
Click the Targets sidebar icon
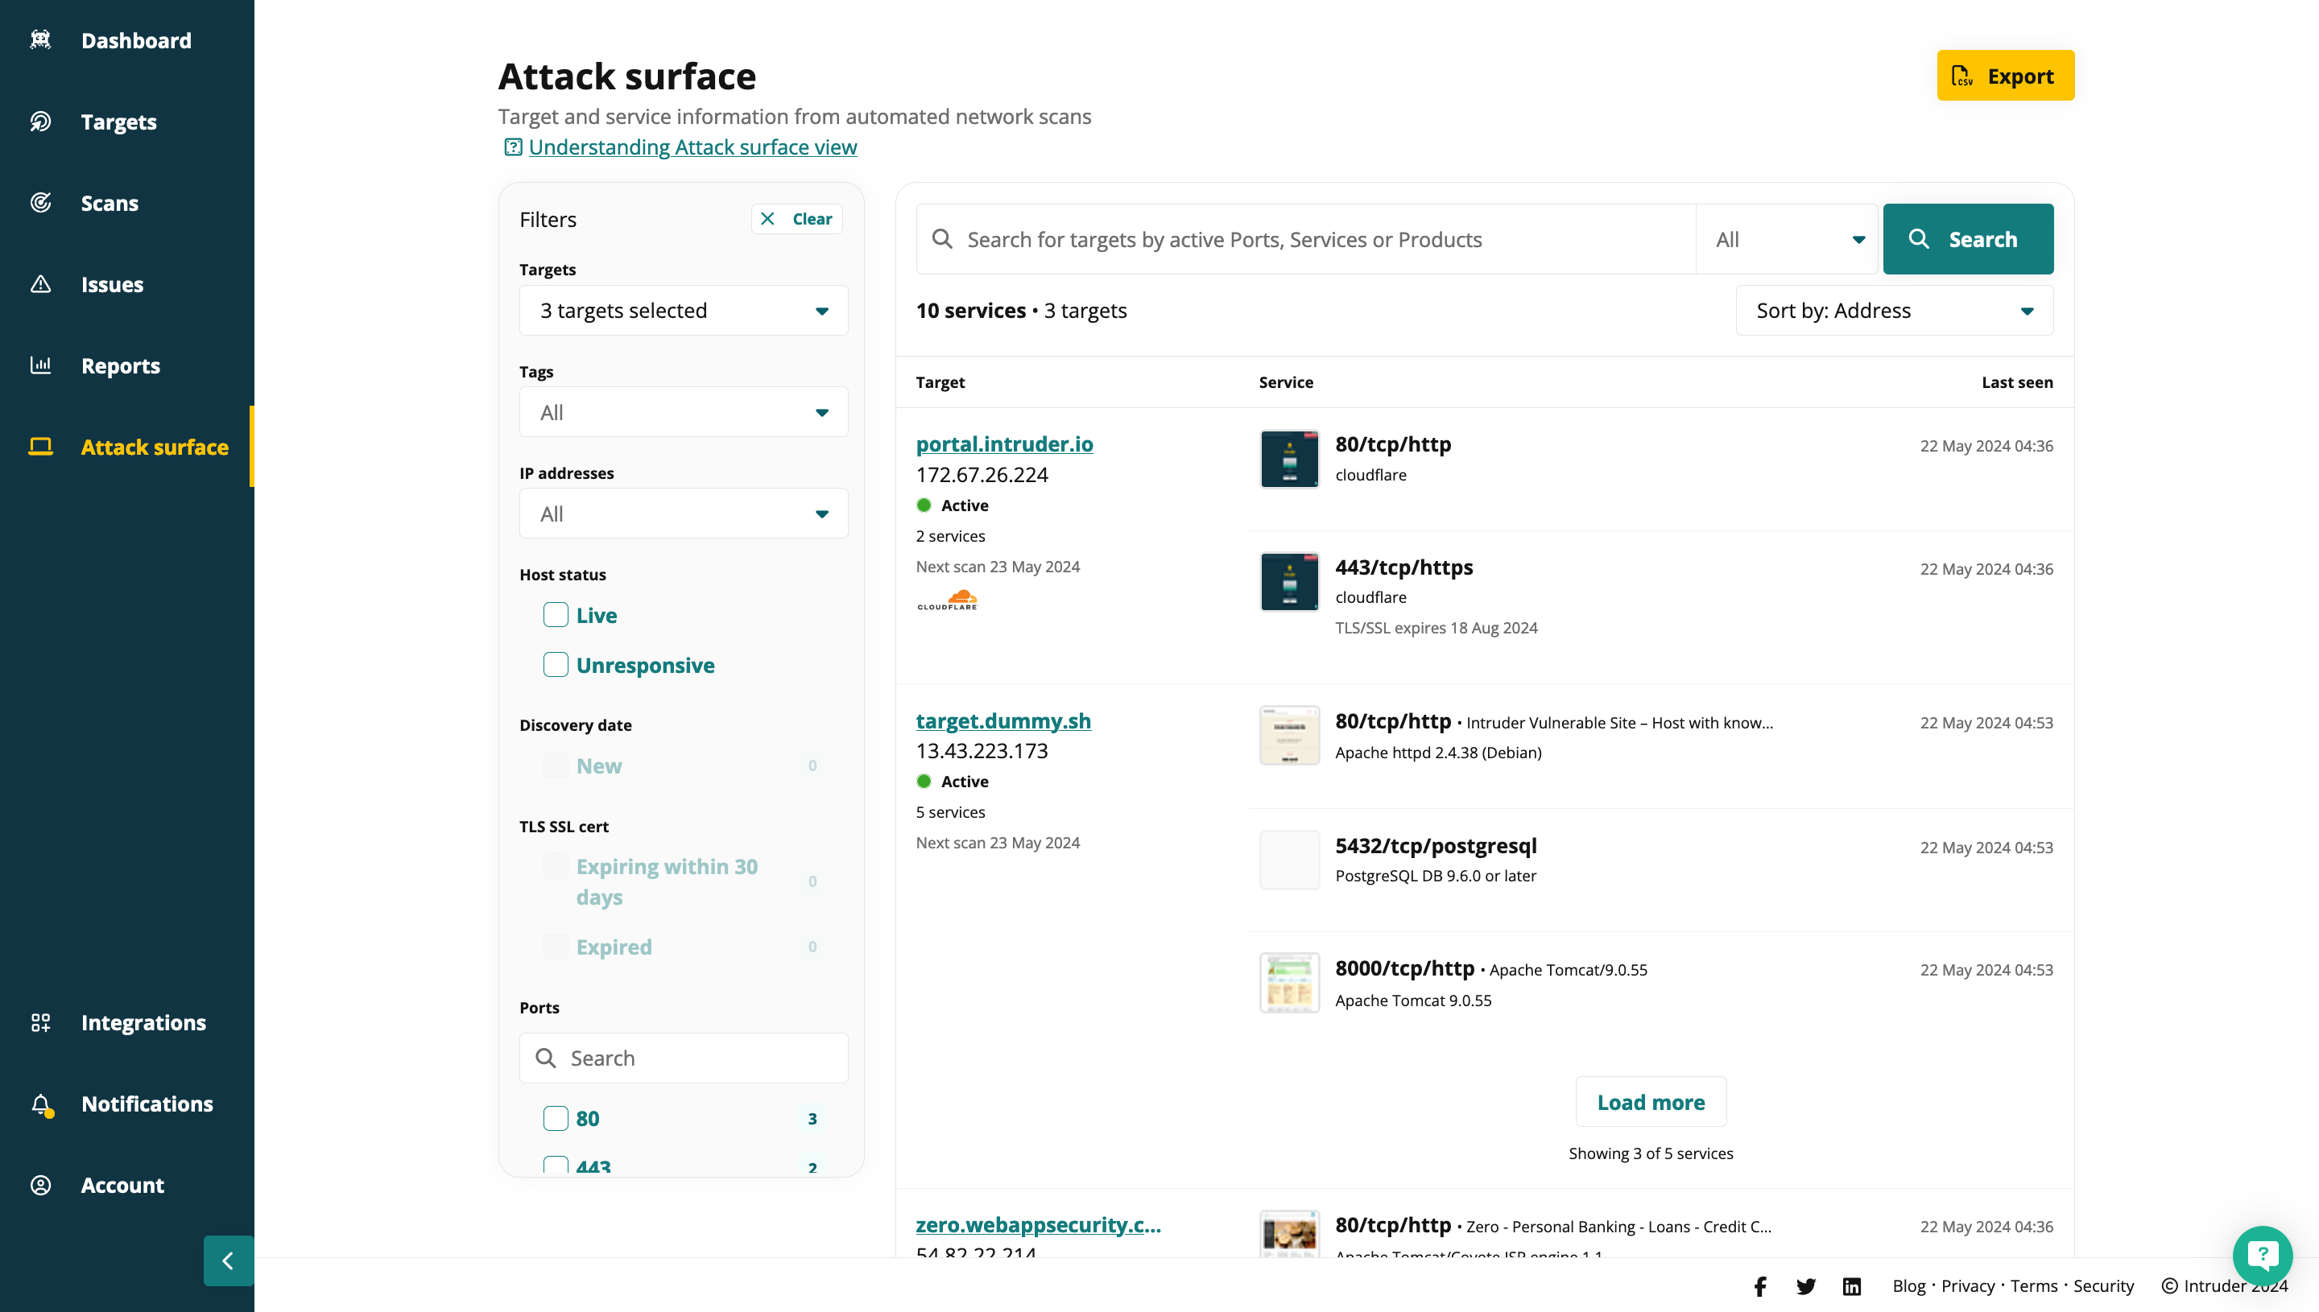pyautogui.click(x=43, y=121)
